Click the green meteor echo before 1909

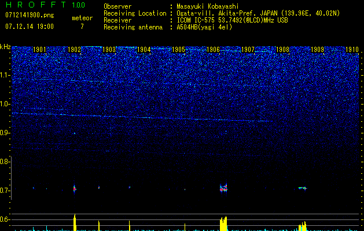(303, 188)
